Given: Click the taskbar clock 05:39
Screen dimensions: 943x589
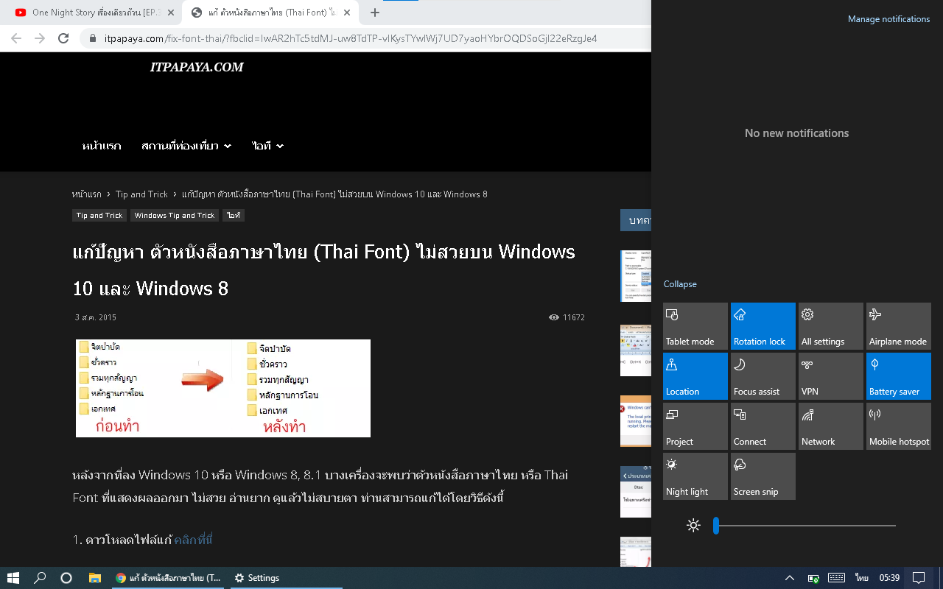Looking at the screenshot, I should [x=889, y=578].
